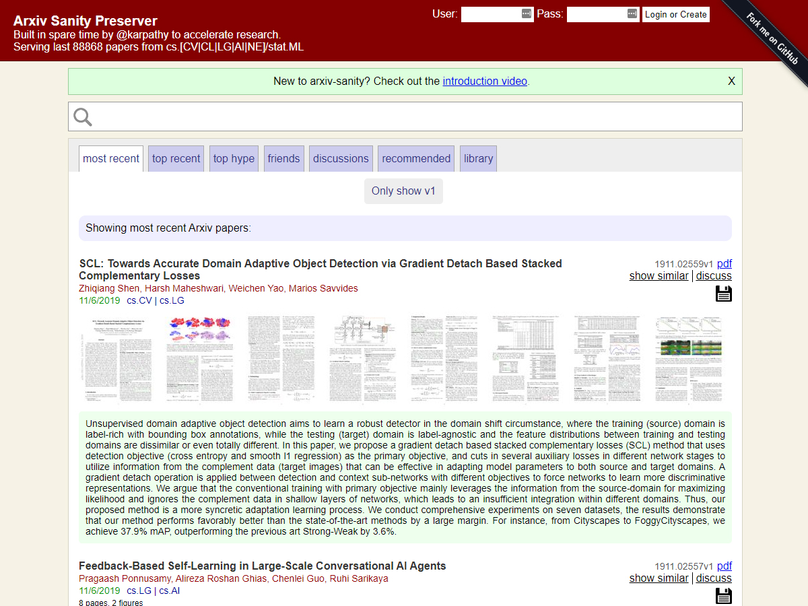Image resolution: width=808 pixels, height=606 pixels.
Task: Toggle the Only show v1 filter
Action: pos(403,191)
